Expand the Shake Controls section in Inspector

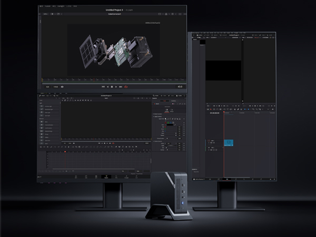(x=159, y=114)
